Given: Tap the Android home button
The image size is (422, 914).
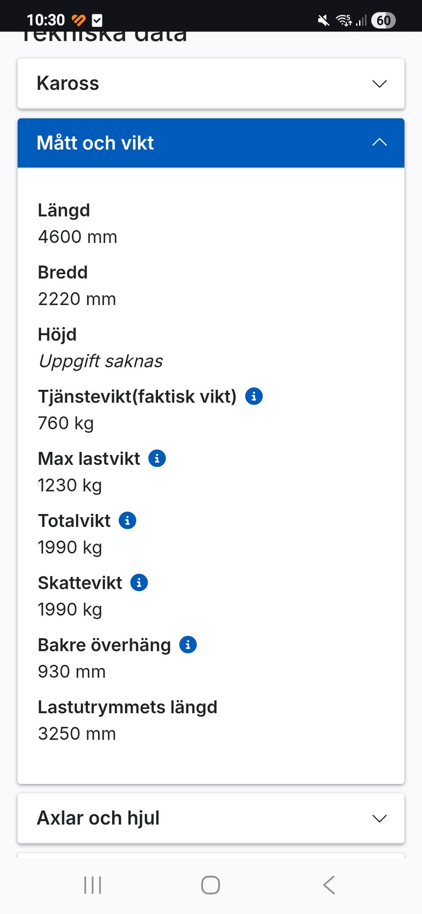Looking at the screenshot, I should click(211, 885).
